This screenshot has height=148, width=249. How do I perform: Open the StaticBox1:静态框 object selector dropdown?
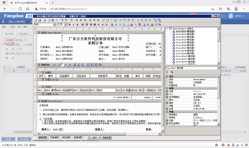(x=218, y=68)
